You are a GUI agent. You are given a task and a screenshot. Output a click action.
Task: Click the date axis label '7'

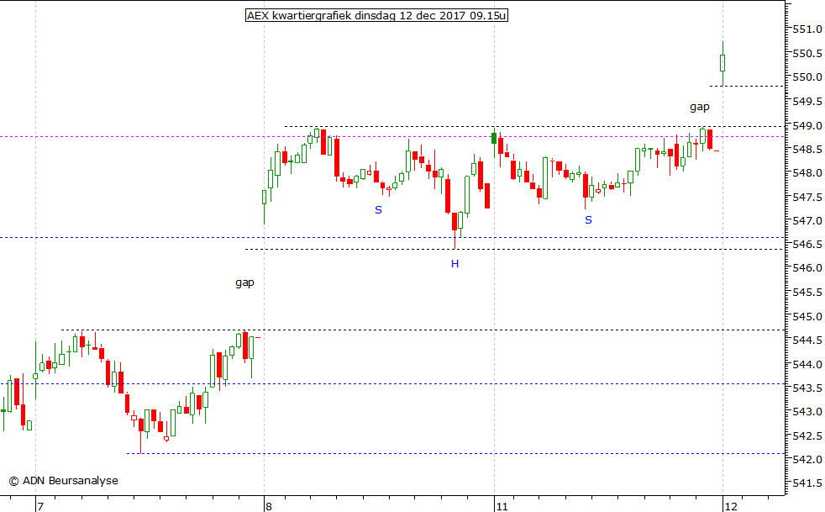click(40, 506)
